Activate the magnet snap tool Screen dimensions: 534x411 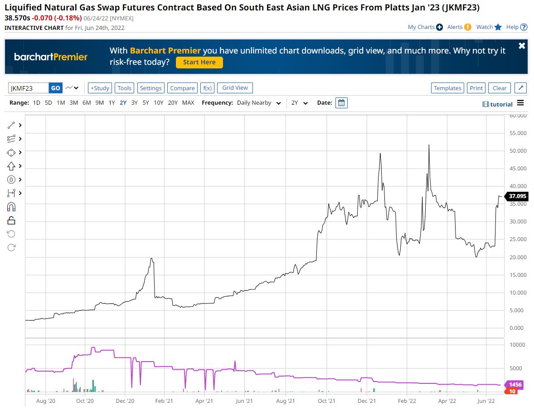(x=11, y=207)
